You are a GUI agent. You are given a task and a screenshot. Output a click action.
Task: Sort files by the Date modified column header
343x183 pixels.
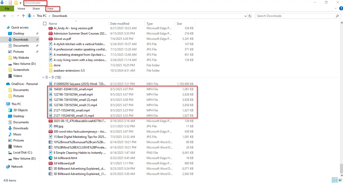120,24
